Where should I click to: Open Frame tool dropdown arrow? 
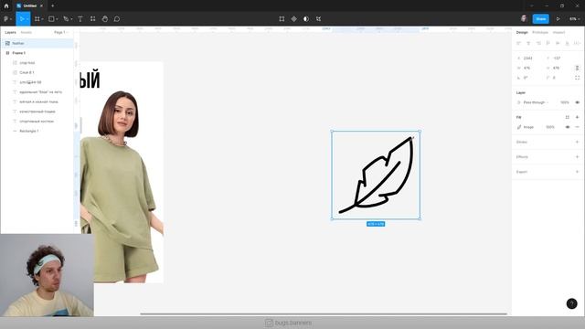43,19
